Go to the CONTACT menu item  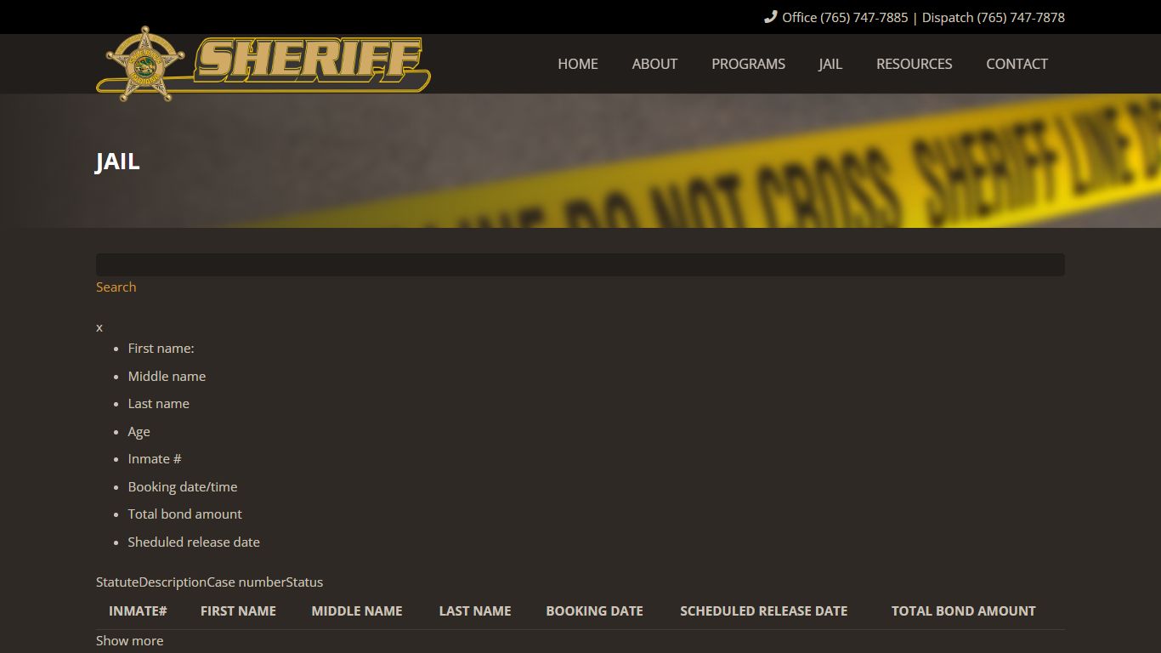[x=1017, y=64]
